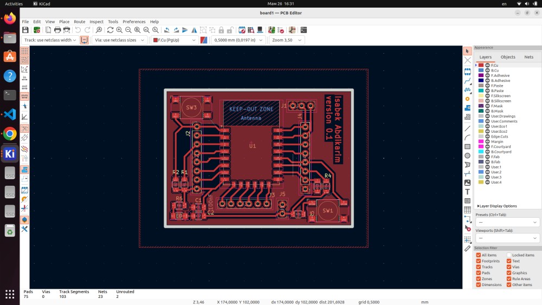The width and height of the screenshot is (542, 305).
Task: Click the Save board icon
Action: (25, 30)
